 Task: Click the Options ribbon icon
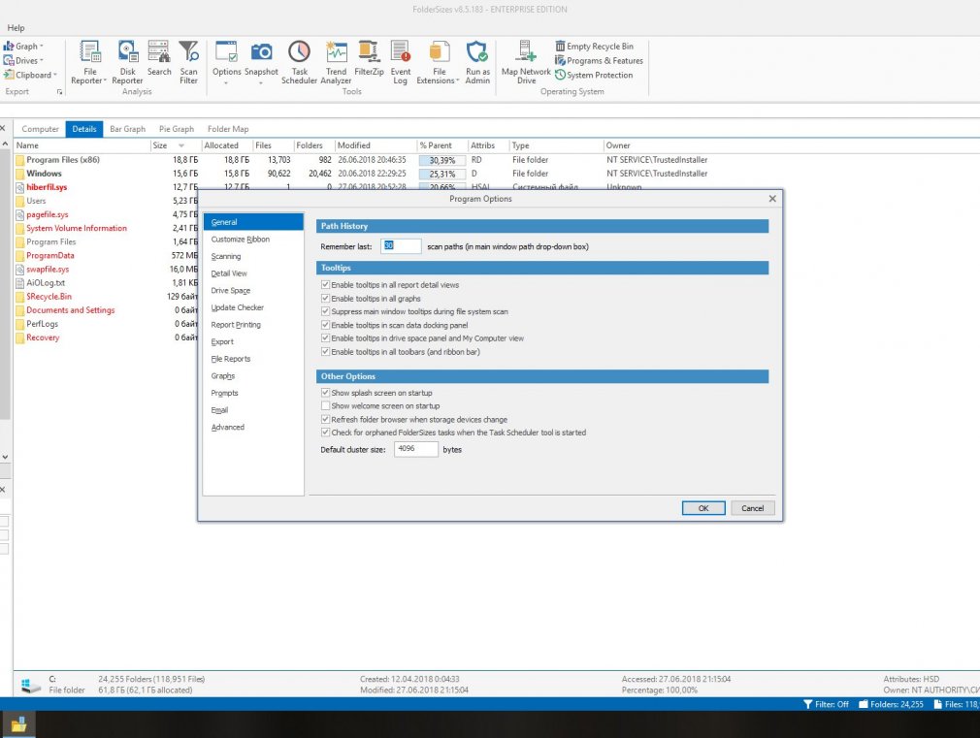pyautogui.click(x=226, y=51)
